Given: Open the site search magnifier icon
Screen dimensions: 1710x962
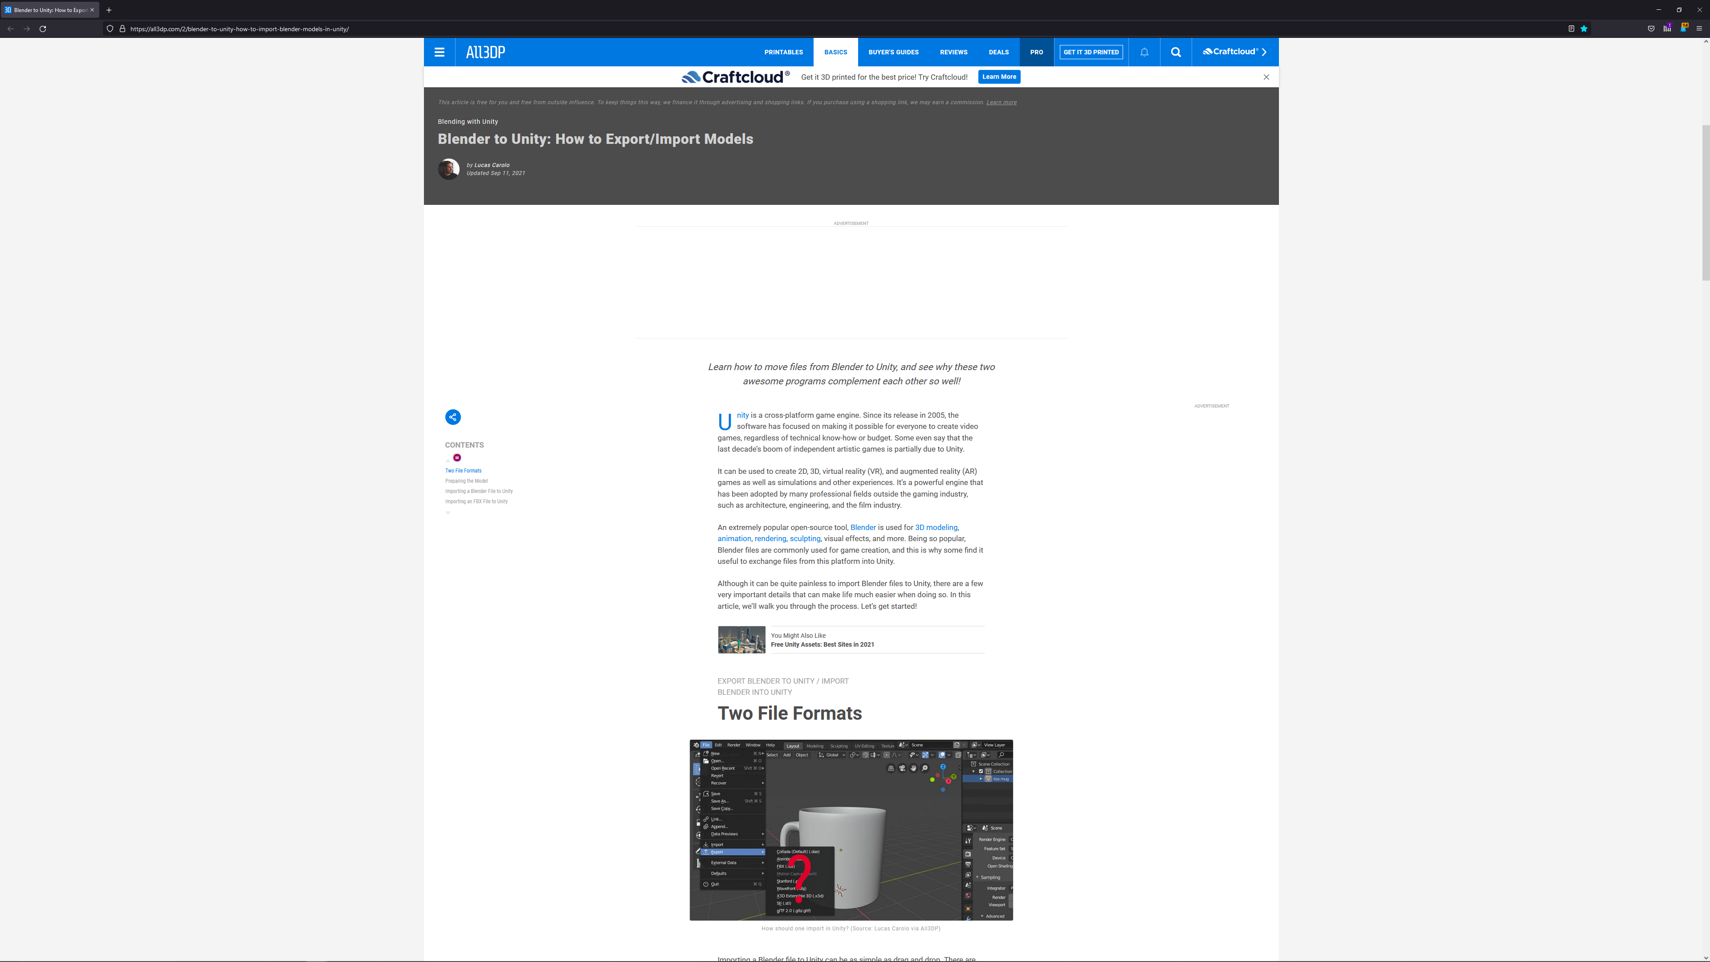Looking at the screenshot, I should tap(1176, 52).
